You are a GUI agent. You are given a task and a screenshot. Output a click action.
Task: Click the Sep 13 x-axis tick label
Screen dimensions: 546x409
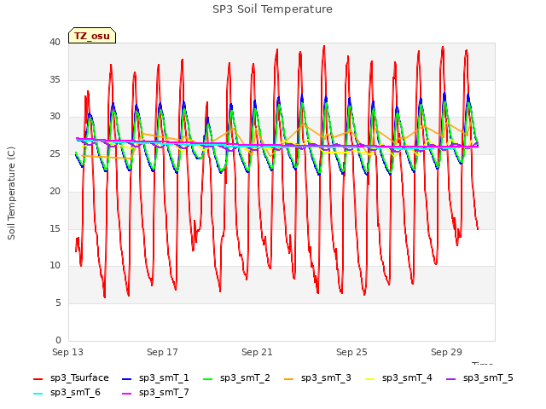[x=67, y=352]
